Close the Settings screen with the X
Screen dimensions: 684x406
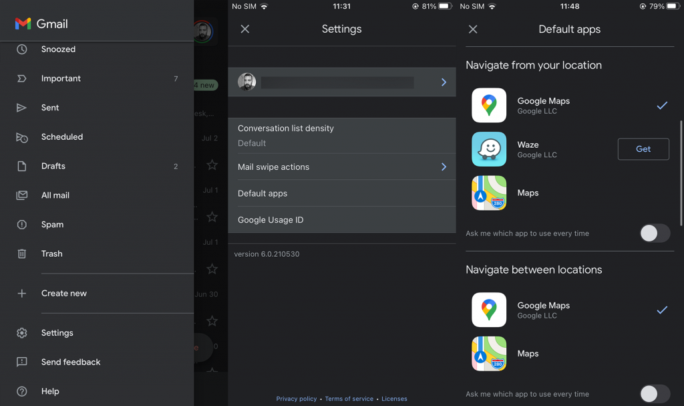pyautogui.click(x=245, y=29)
